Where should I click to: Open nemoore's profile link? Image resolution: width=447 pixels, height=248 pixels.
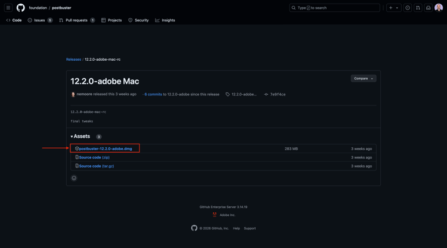pos(84,94)
